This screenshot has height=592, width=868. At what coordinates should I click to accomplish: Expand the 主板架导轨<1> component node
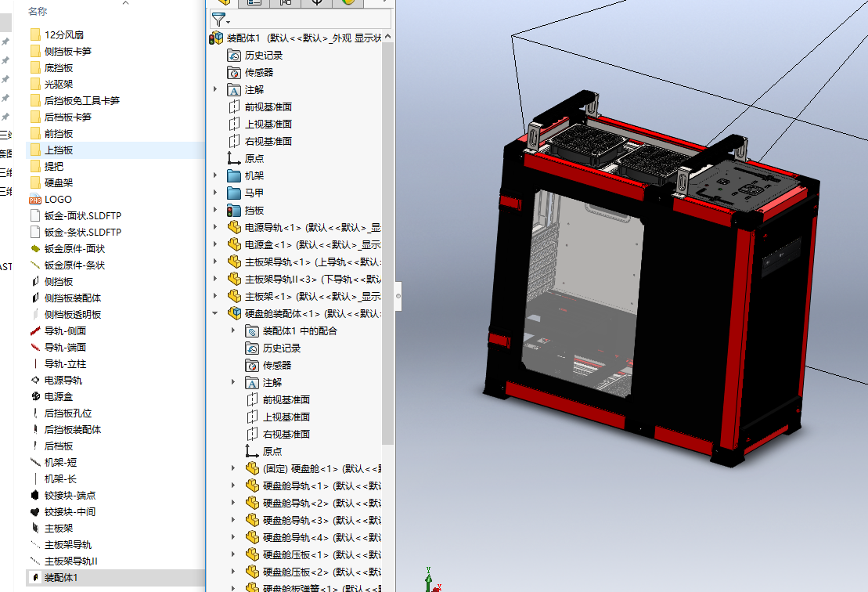pyautogui.click(x=215, y=262)
